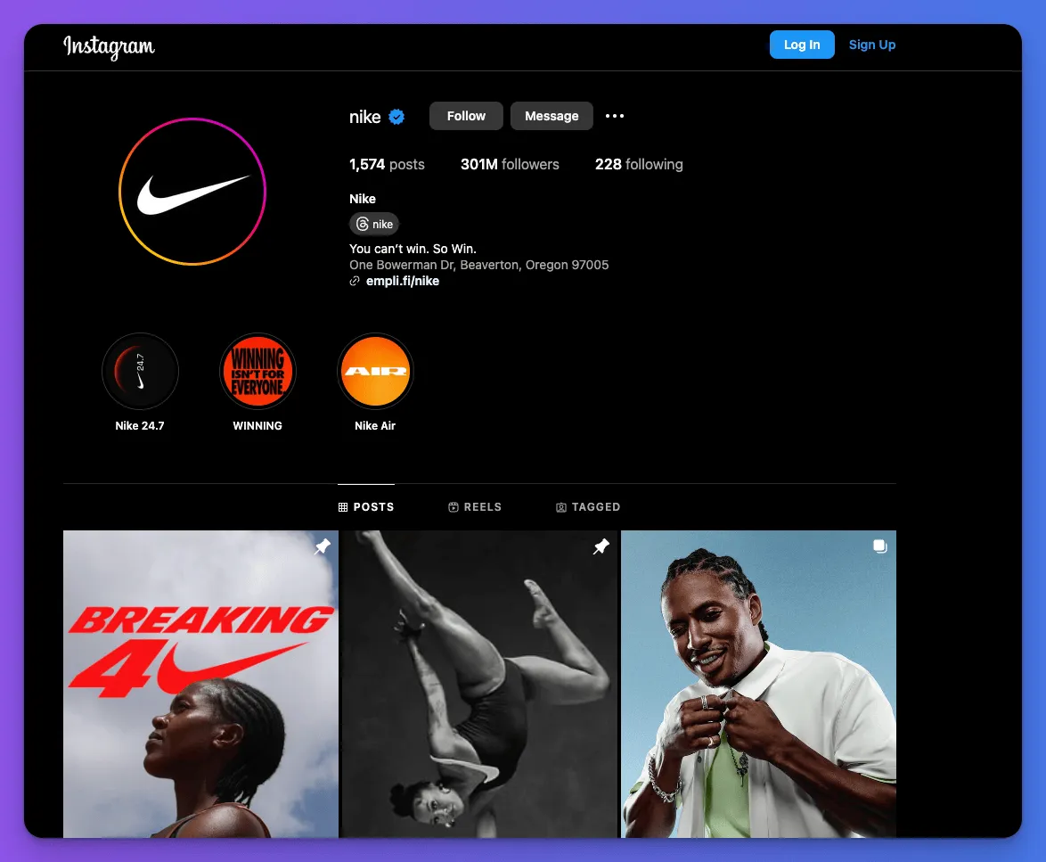The width and height of the screenshot is (1046, 862).
Task: Click the Message button
Action: (552, 116)
